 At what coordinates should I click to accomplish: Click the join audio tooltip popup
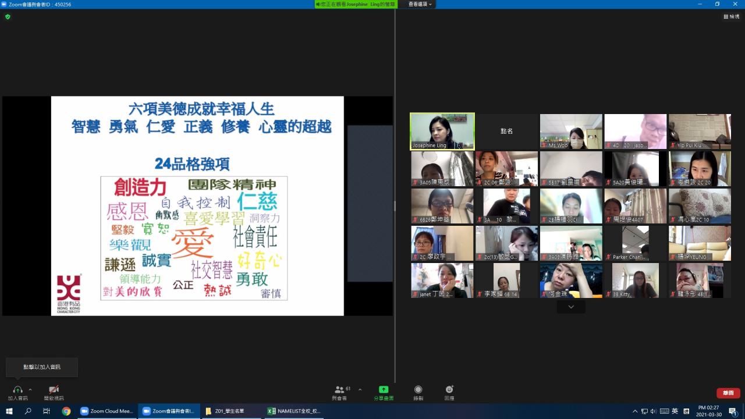pos(42,367)
